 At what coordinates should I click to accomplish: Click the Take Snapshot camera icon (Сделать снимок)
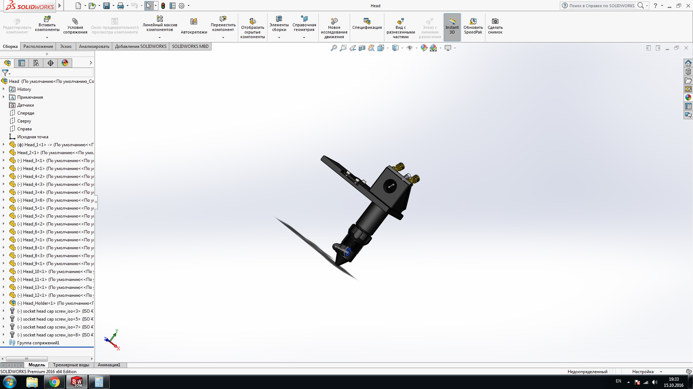pyautogui.click(x=495, y=21)
